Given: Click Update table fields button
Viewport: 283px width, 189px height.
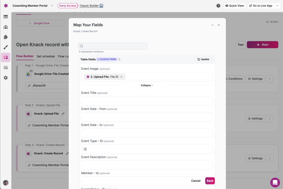Looking at the screenshot, I should tap(203, 59).
